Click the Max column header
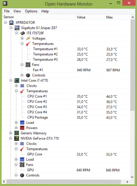The image size is (137, 186). pos(117,17)
